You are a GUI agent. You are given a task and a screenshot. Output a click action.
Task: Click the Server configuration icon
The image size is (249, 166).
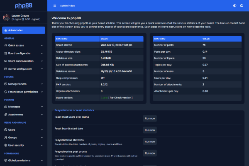(6, 69)
